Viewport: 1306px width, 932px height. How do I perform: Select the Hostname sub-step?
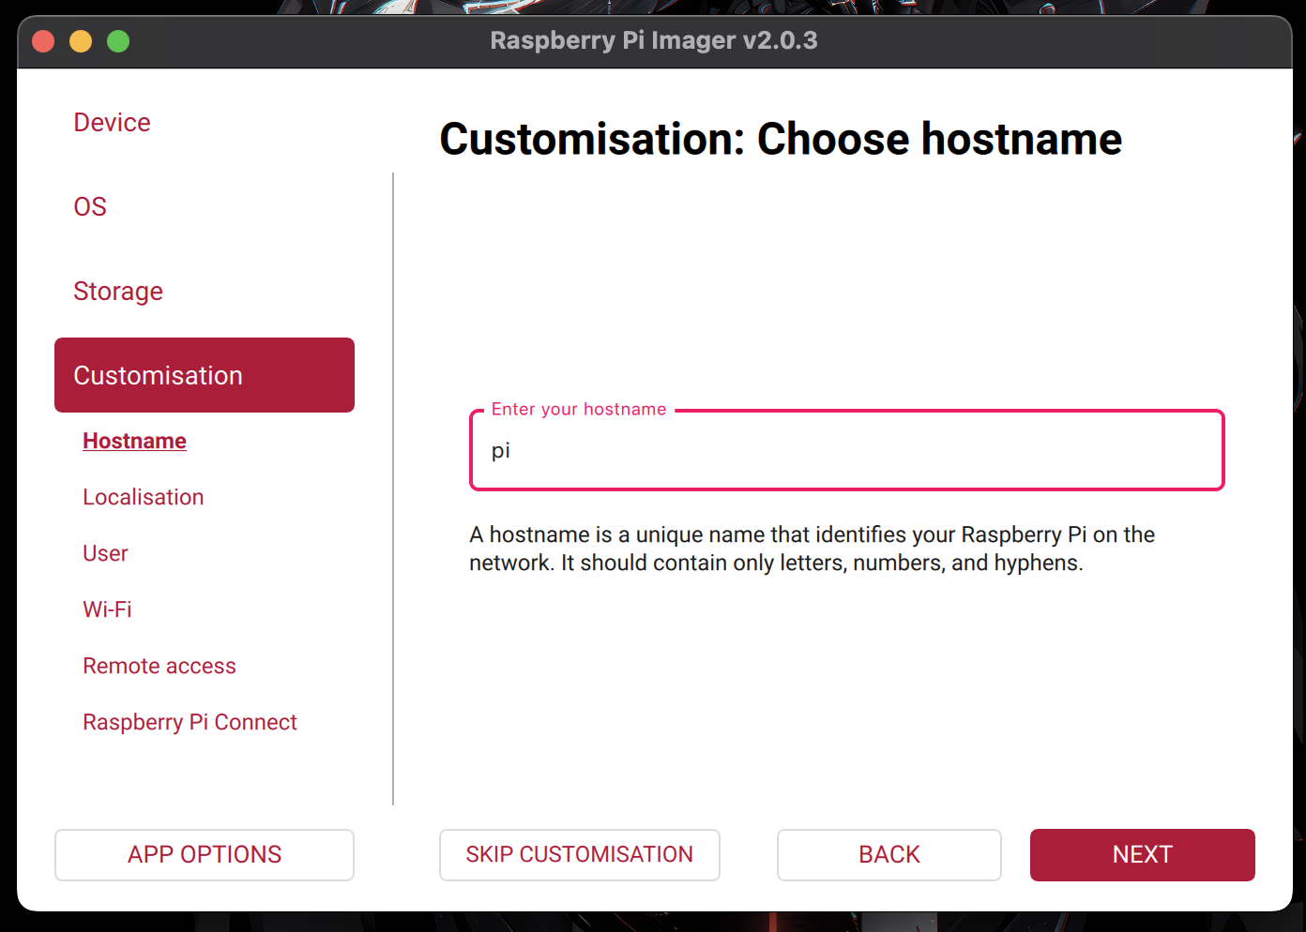click(134, 441)
